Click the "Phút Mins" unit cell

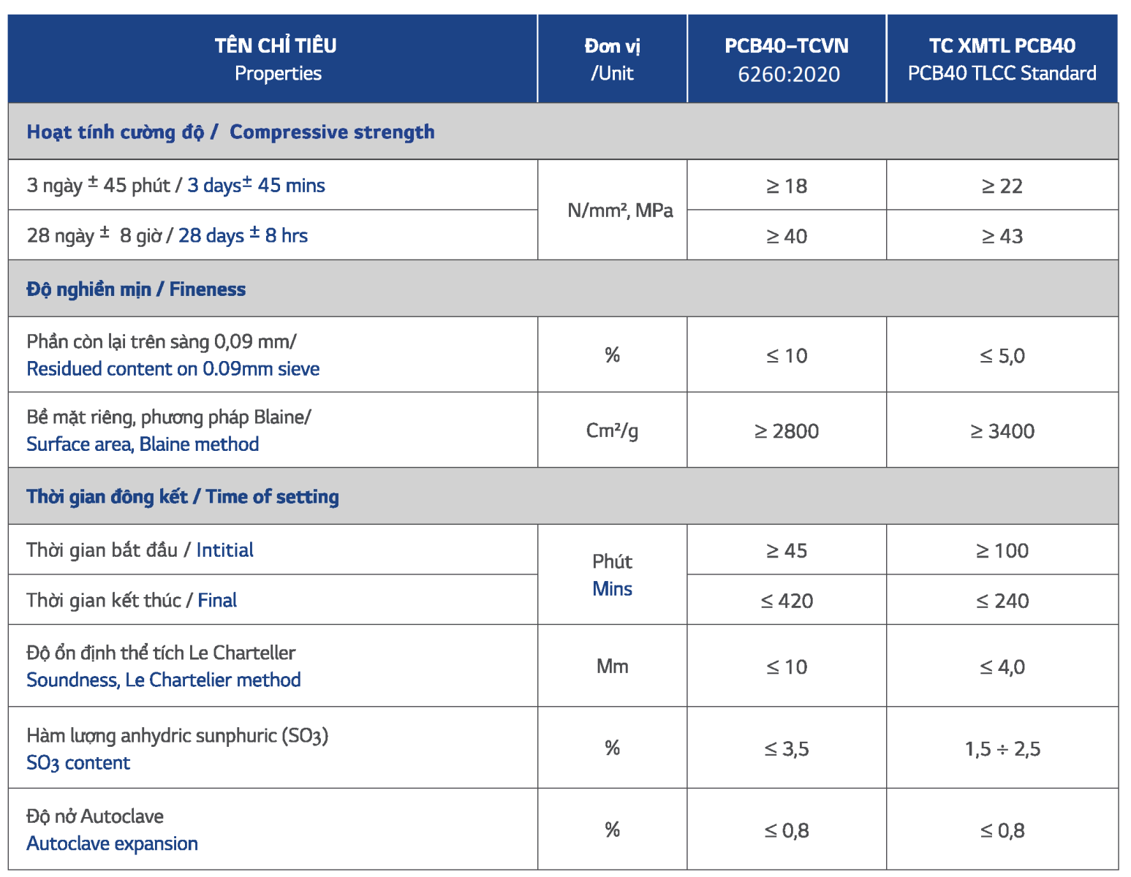[x=612, y=575]
